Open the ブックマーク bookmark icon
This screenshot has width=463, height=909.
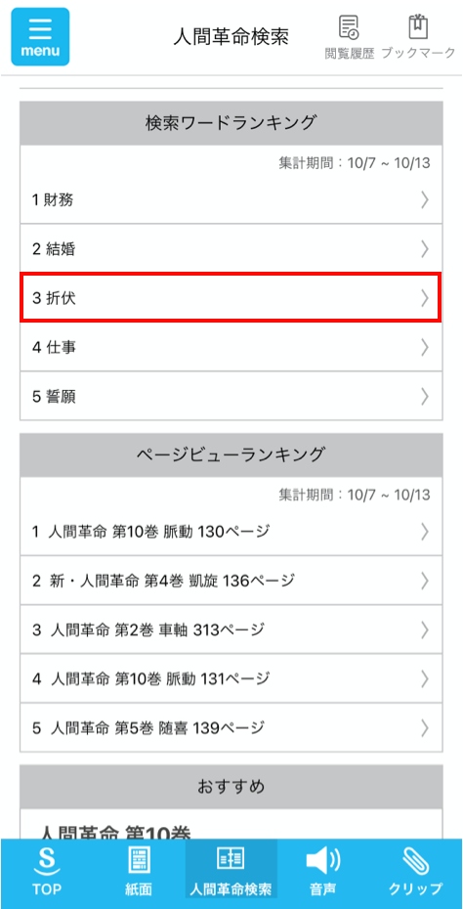(x=418, y=37)
